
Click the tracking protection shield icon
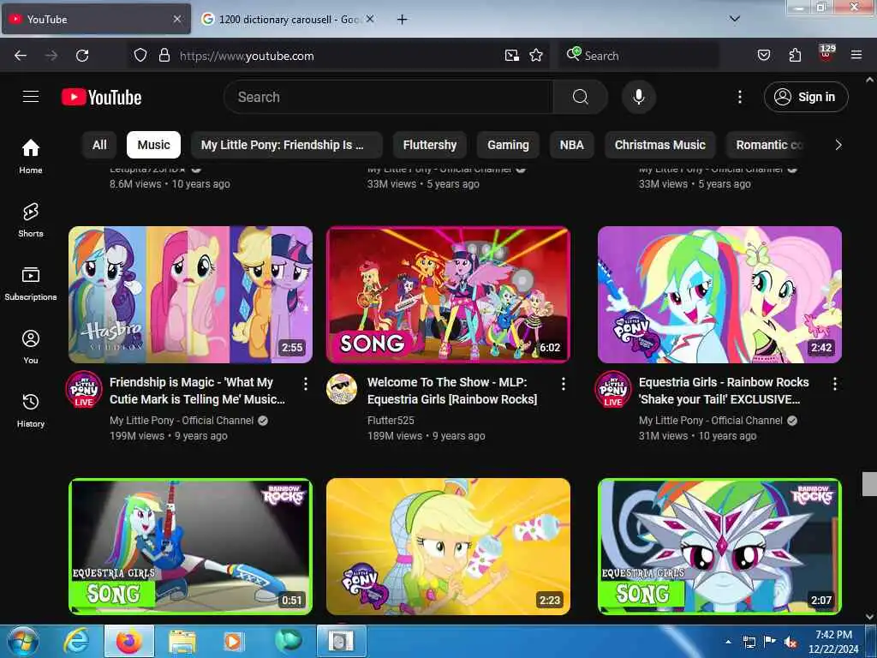tap(140, 56)
